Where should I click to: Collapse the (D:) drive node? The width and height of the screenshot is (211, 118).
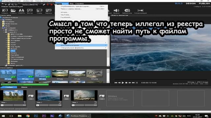4,32
